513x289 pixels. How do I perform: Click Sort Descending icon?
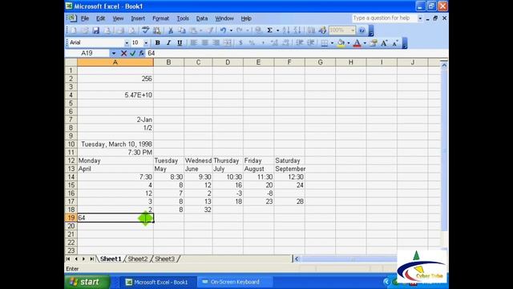click(297, 31)
